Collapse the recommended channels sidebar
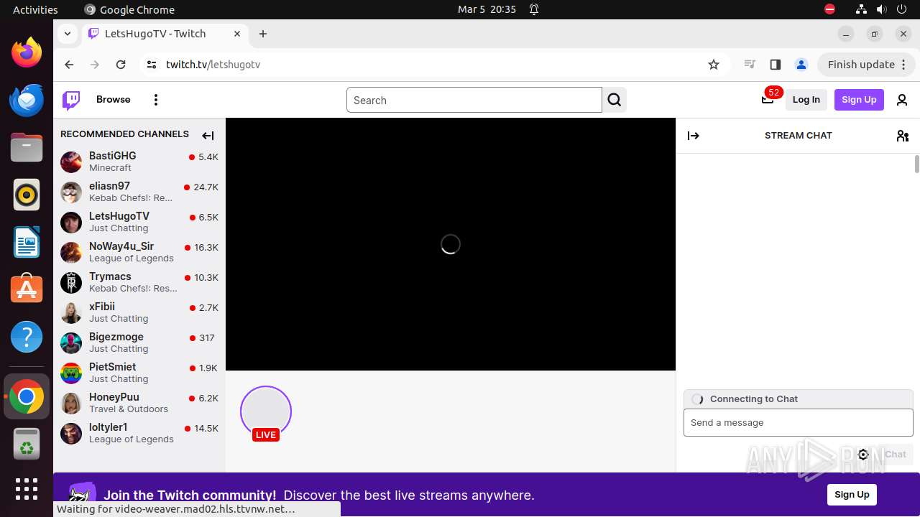920x517 pixels. point(208,135)
